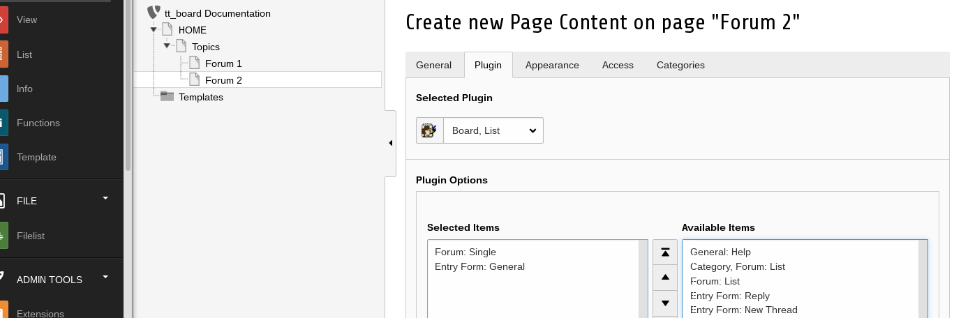Open the Selected Plugin dropdown

[x=493, y=130]
